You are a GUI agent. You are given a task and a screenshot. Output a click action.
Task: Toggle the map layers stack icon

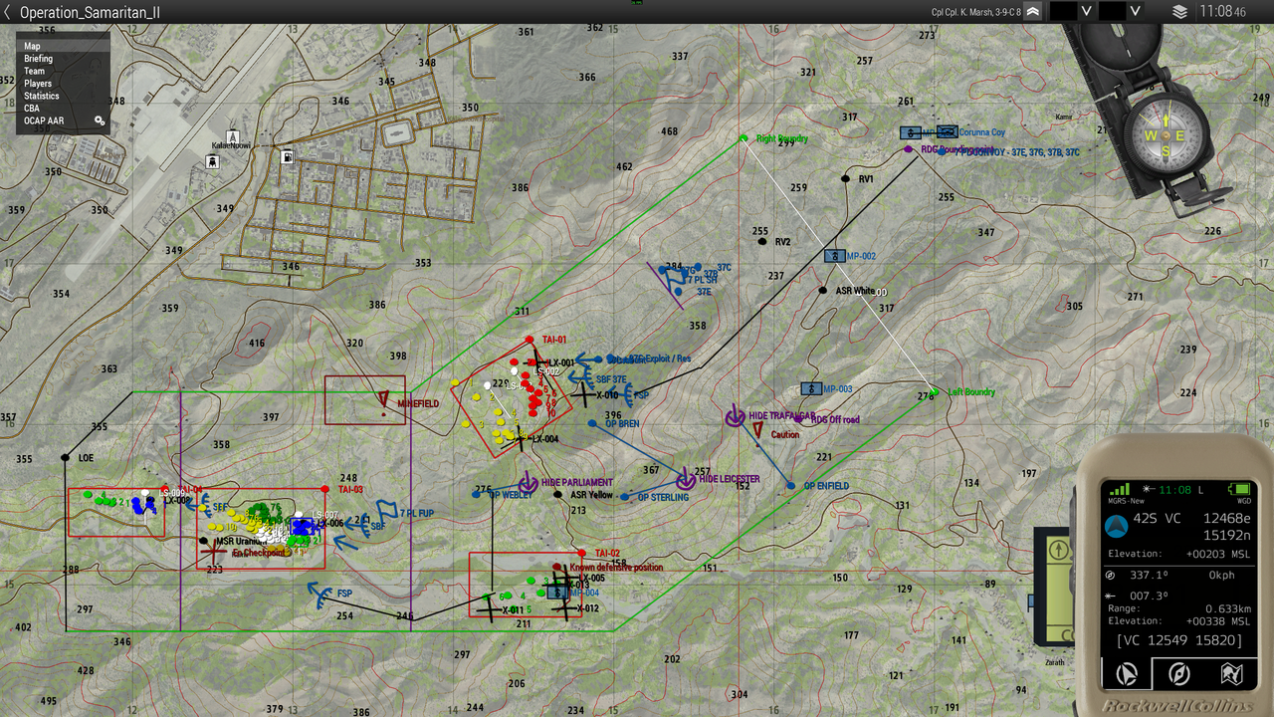pyautogui.click(x=1179, y=12)
